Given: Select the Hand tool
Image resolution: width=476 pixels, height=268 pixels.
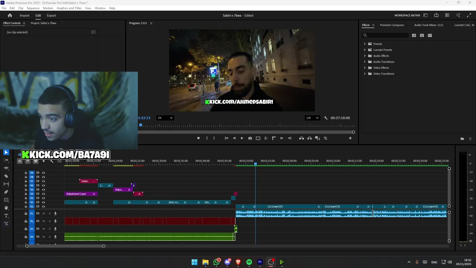Looking at the screenshot, I should pyautogui.click(x=6, y=208).
